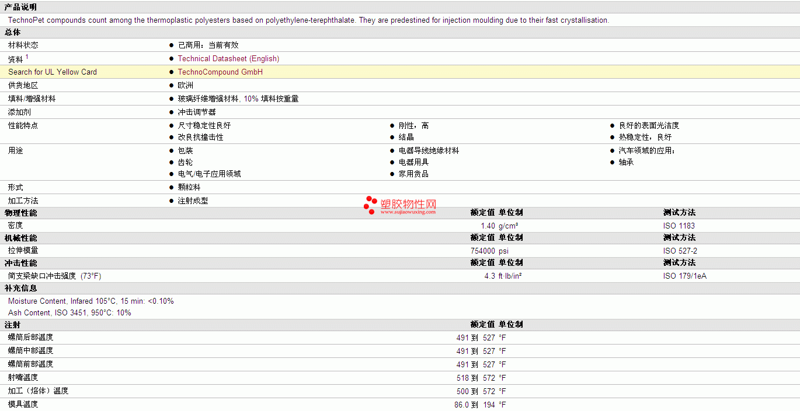The image size is (800, 411).
Task: Select the 注射成型 processing method value
Action: coord(193,201)
